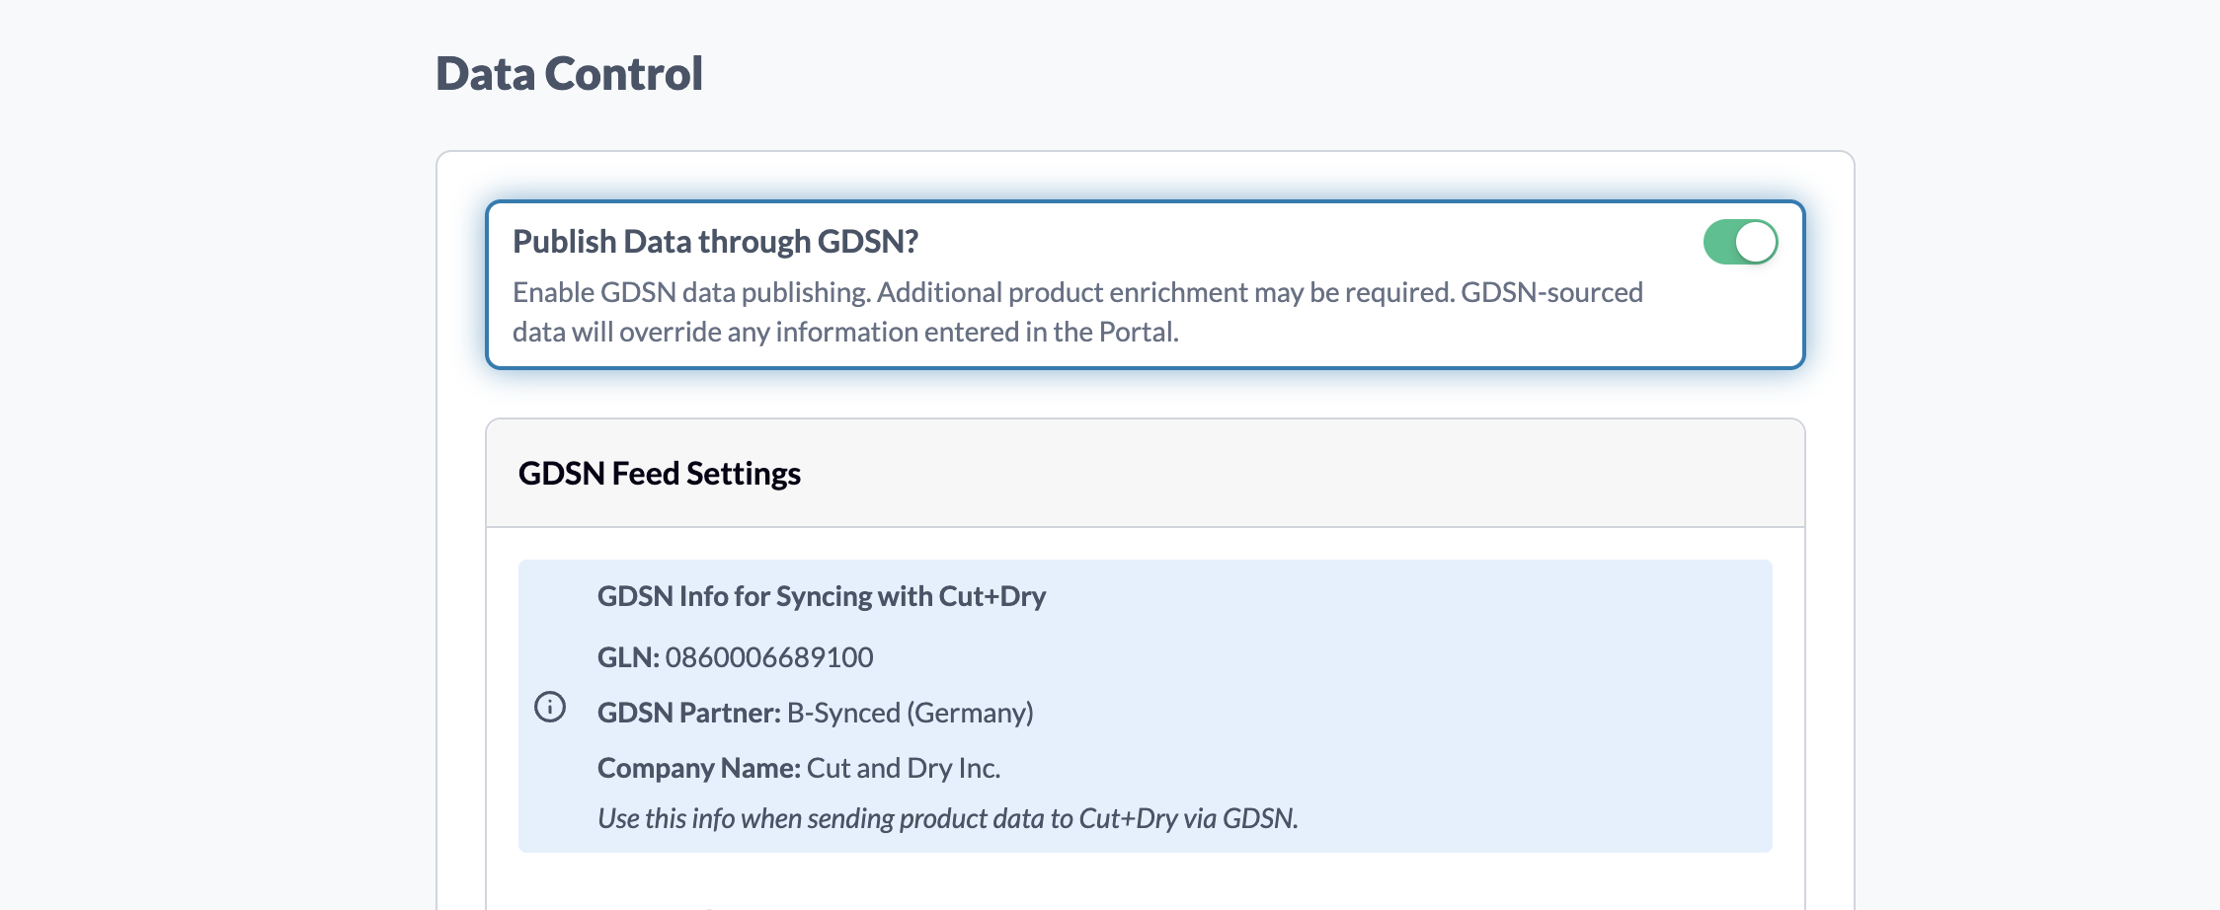Click the Data Control page heading
2220x910 pixels.
570,74
